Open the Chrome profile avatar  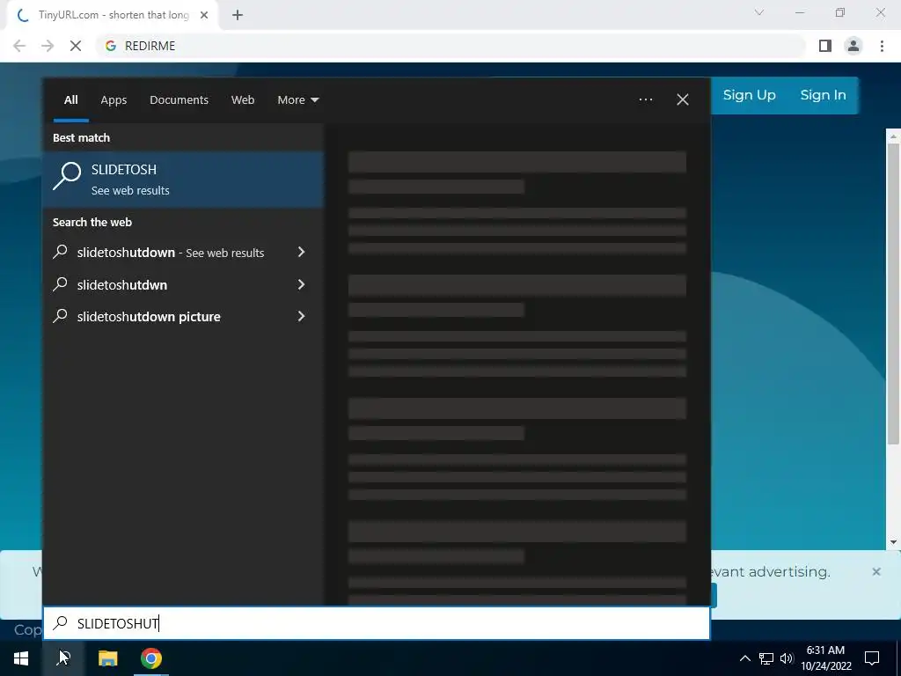click(853, 46)
